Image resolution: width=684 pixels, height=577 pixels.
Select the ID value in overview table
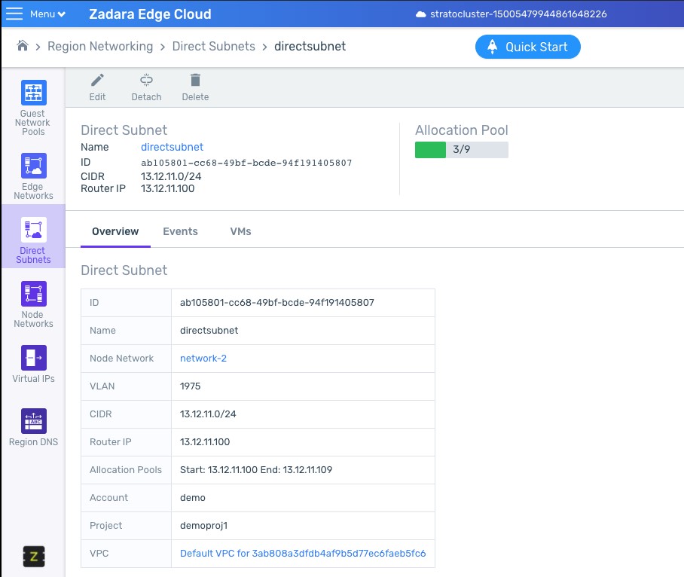coord(277,303)
